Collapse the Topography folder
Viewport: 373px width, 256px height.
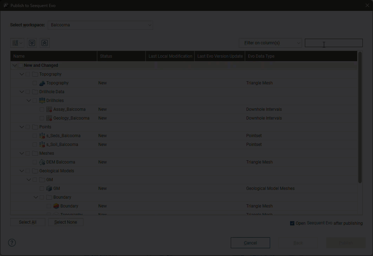(x=22, y=74)
